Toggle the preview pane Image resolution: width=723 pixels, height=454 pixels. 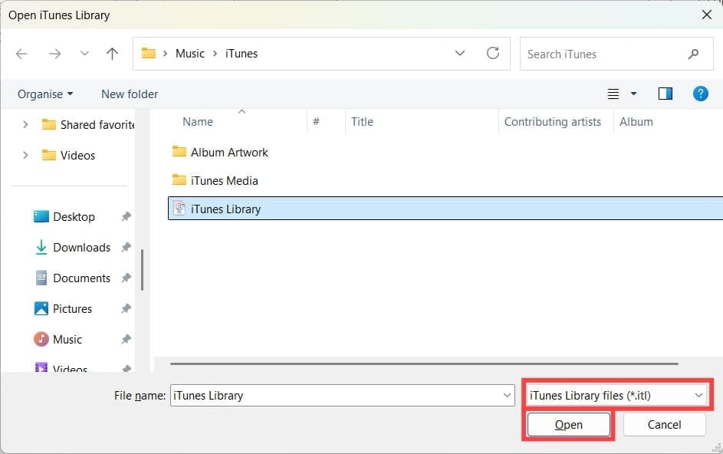click(x=665, y=94)
